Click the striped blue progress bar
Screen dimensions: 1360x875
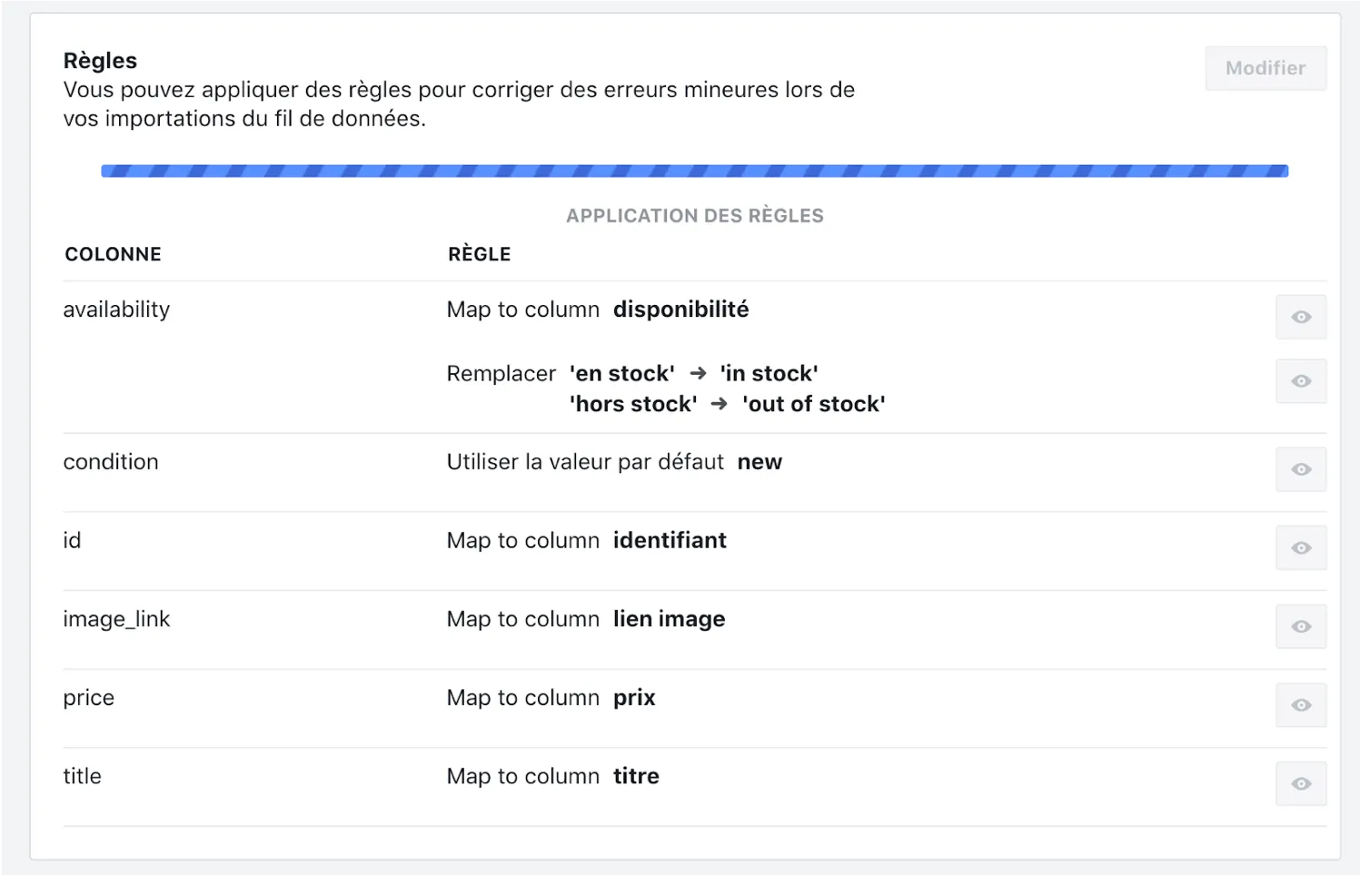694,171
